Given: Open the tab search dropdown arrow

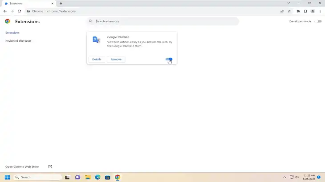Looking at the screenshot, I should pyautogui.click(x=288, y=3).
